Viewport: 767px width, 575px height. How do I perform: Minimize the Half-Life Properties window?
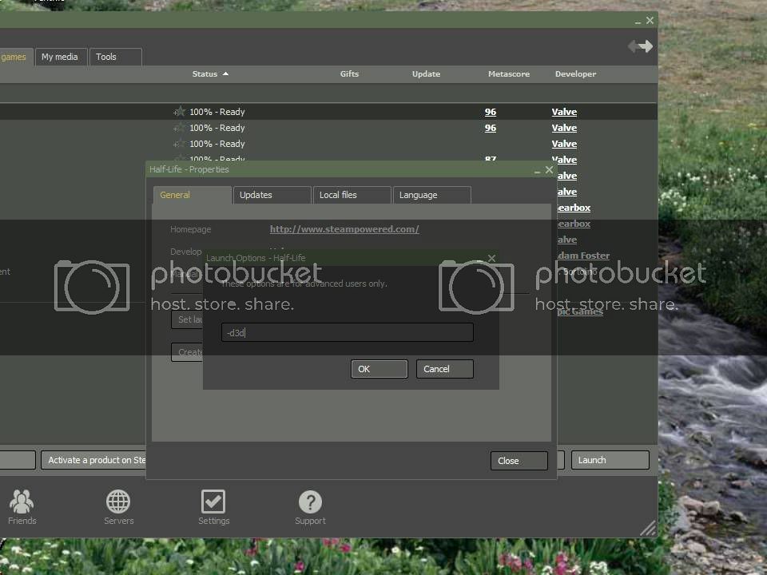coord(537,171)
